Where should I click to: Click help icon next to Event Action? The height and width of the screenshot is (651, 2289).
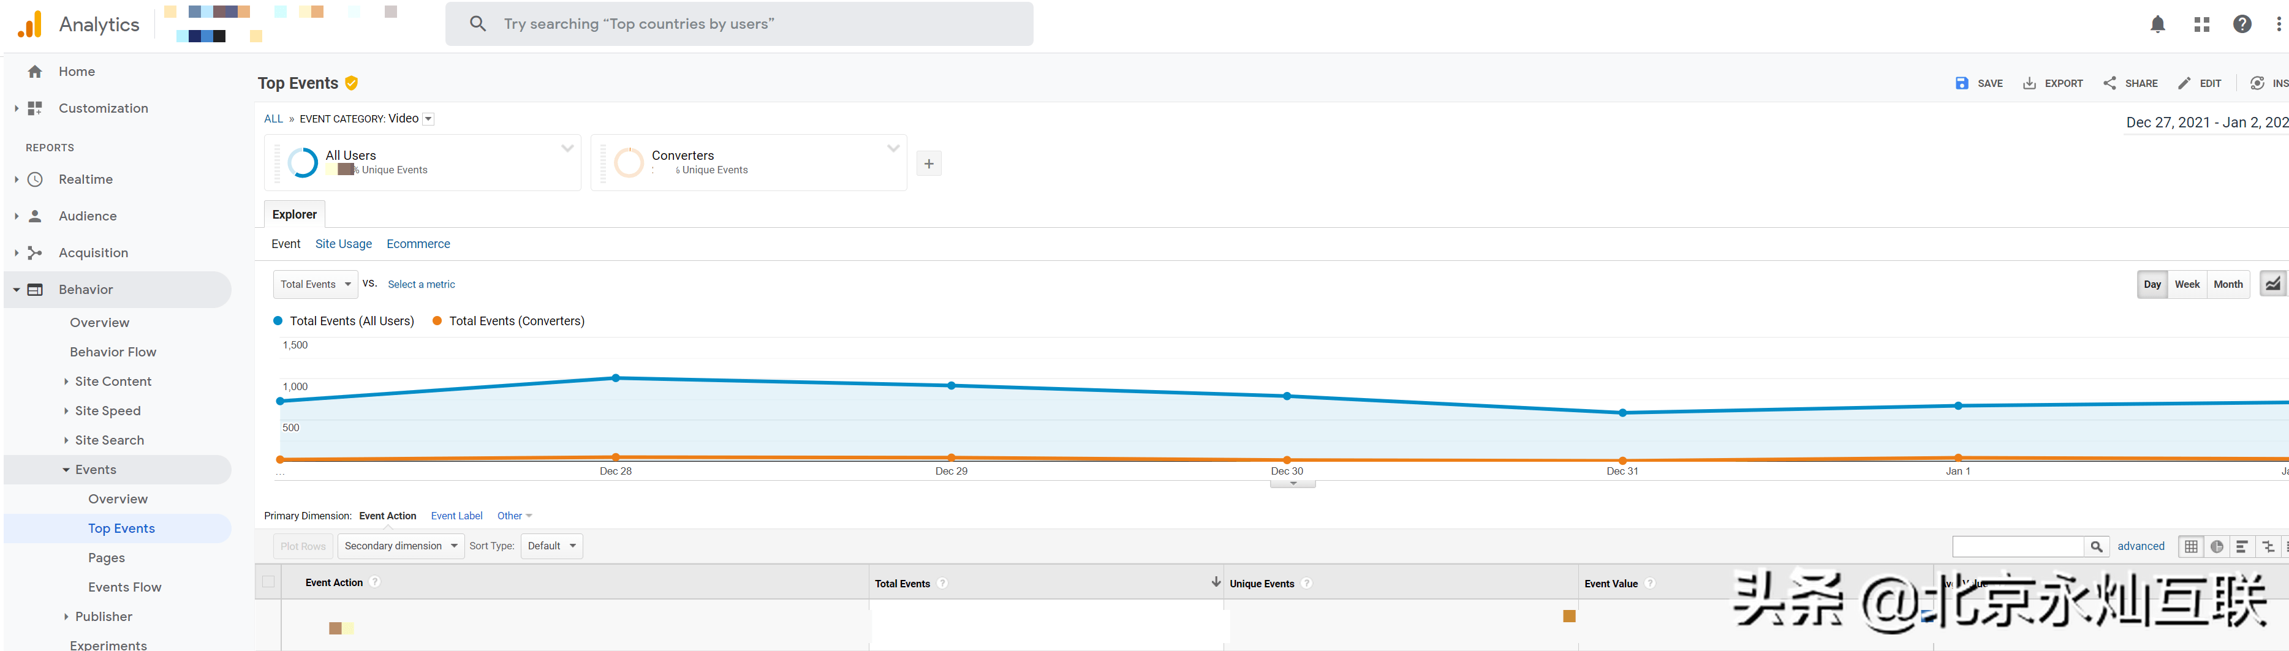[x=375, y=582]
